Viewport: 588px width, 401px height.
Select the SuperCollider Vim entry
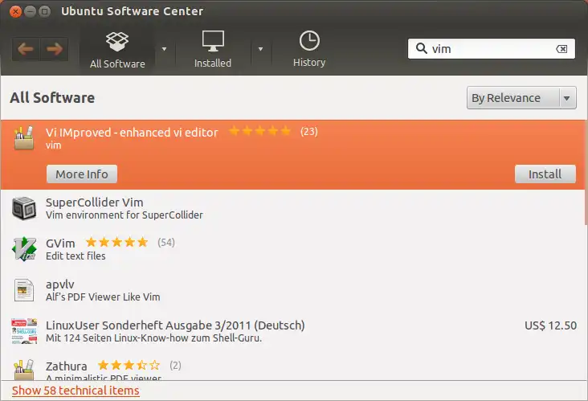292,208
